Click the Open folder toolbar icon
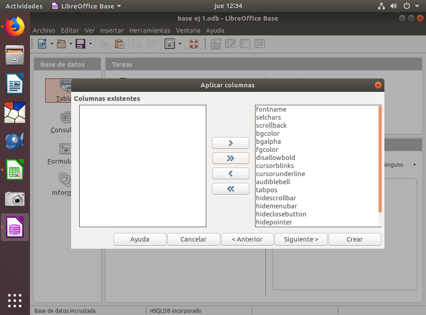 tap(61, 44)
